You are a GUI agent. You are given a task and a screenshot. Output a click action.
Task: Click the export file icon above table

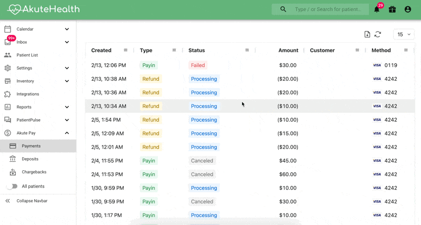(367, 34)
